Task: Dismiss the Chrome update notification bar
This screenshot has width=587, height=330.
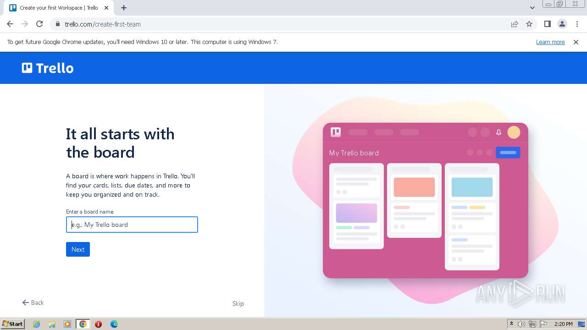Action: pyautogui.click(x=576, y=42)
